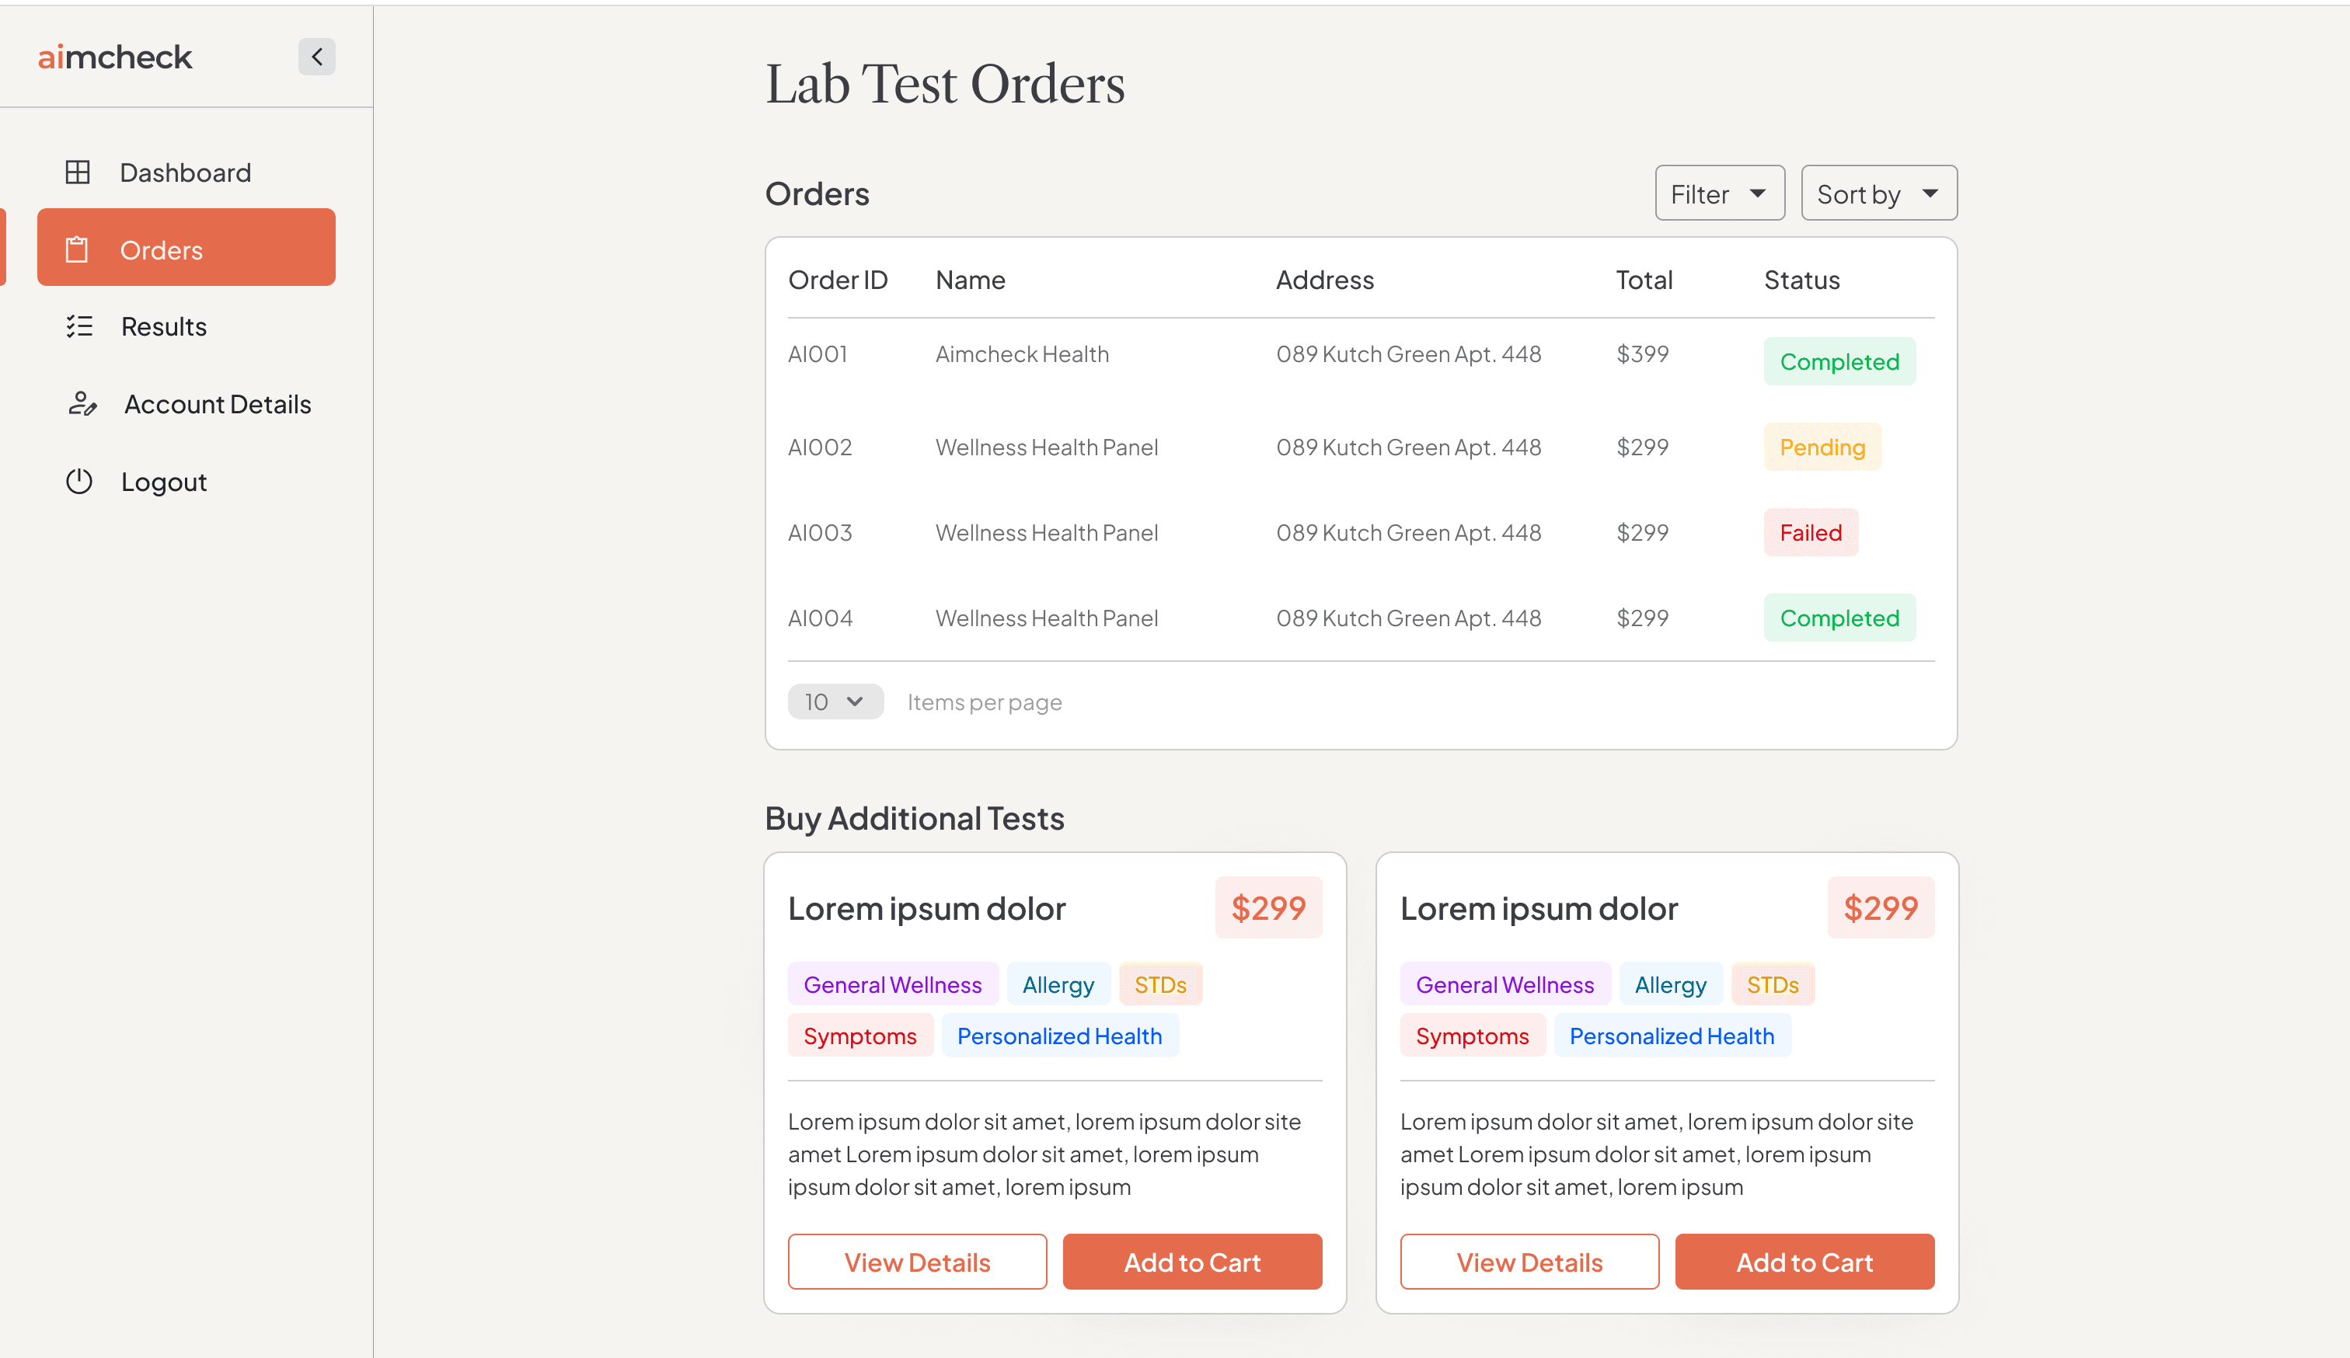
Task: Open Account Details in the sidebar
Action: point(187,403)
